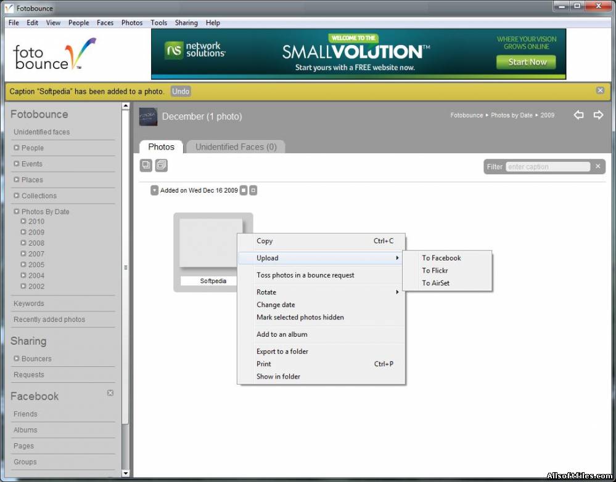This screenshot has width=616, height=482.
Task: Expand the Places section in sidebar
Action: point(17,180)
